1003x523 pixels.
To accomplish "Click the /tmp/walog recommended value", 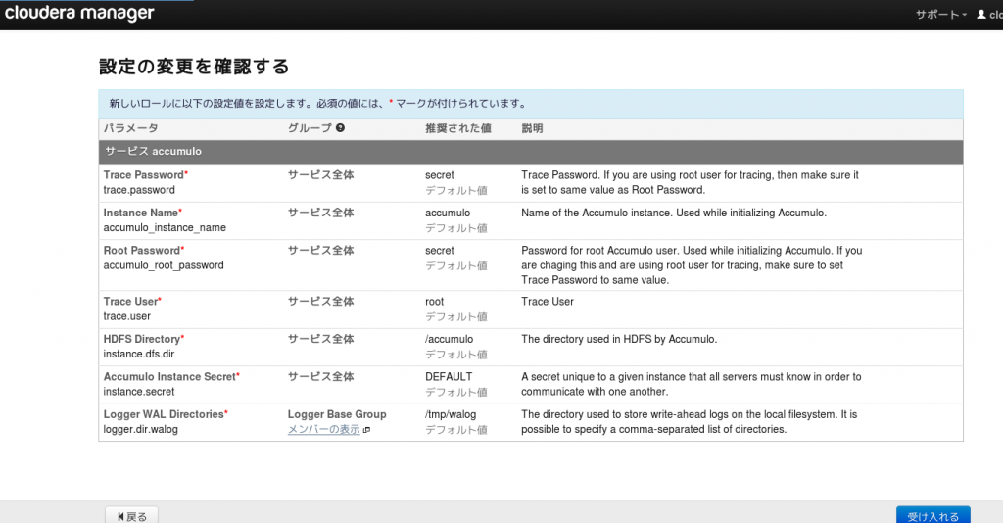I will (x=451, y=414).
